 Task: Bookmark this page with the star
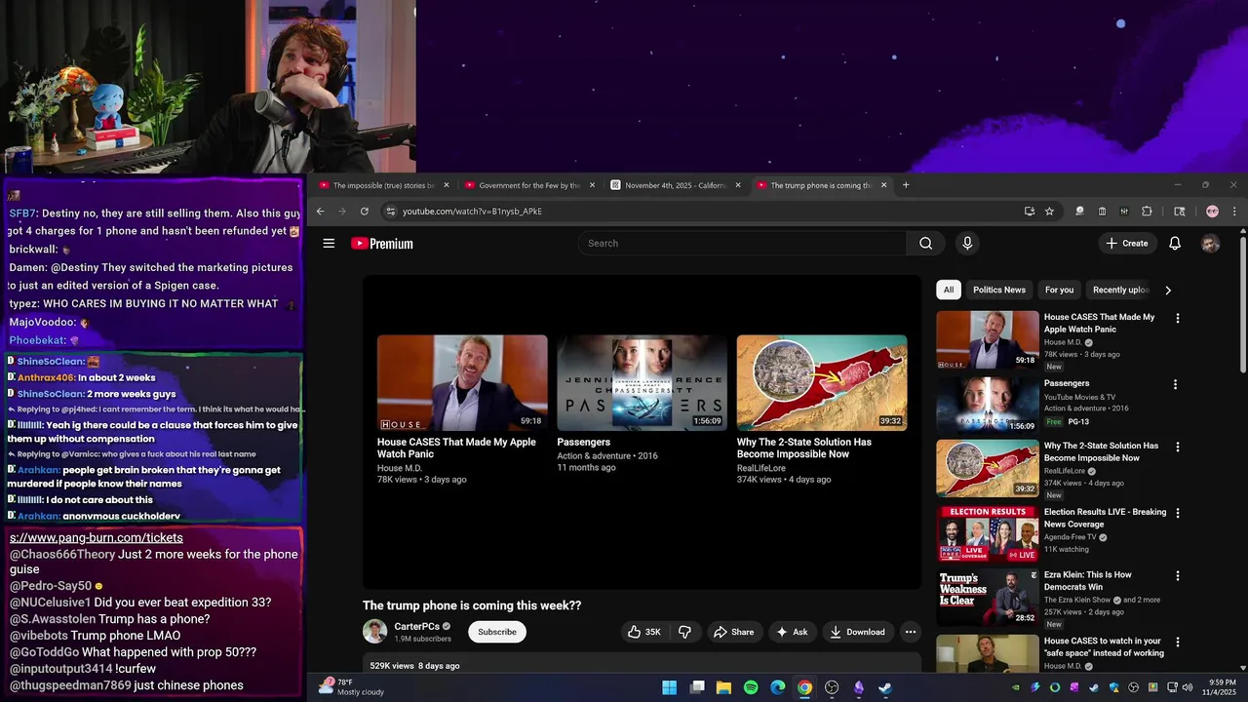(x=1049, y=212)
